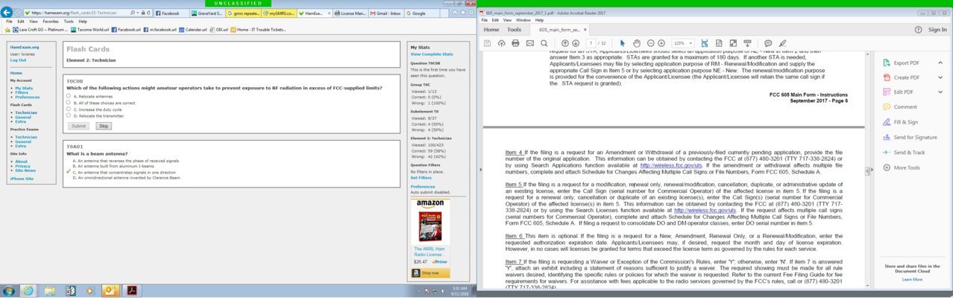
Task: Select answer C. Increase the duty cycle
Action: click(69, 109)
